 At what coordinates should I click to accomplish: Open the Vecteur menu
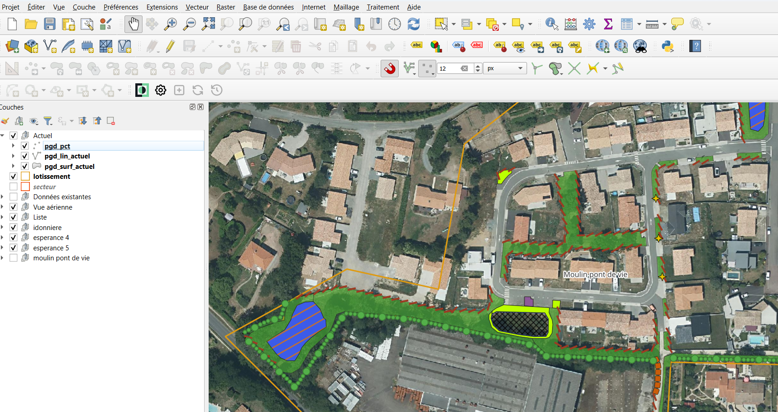(197, 7)
